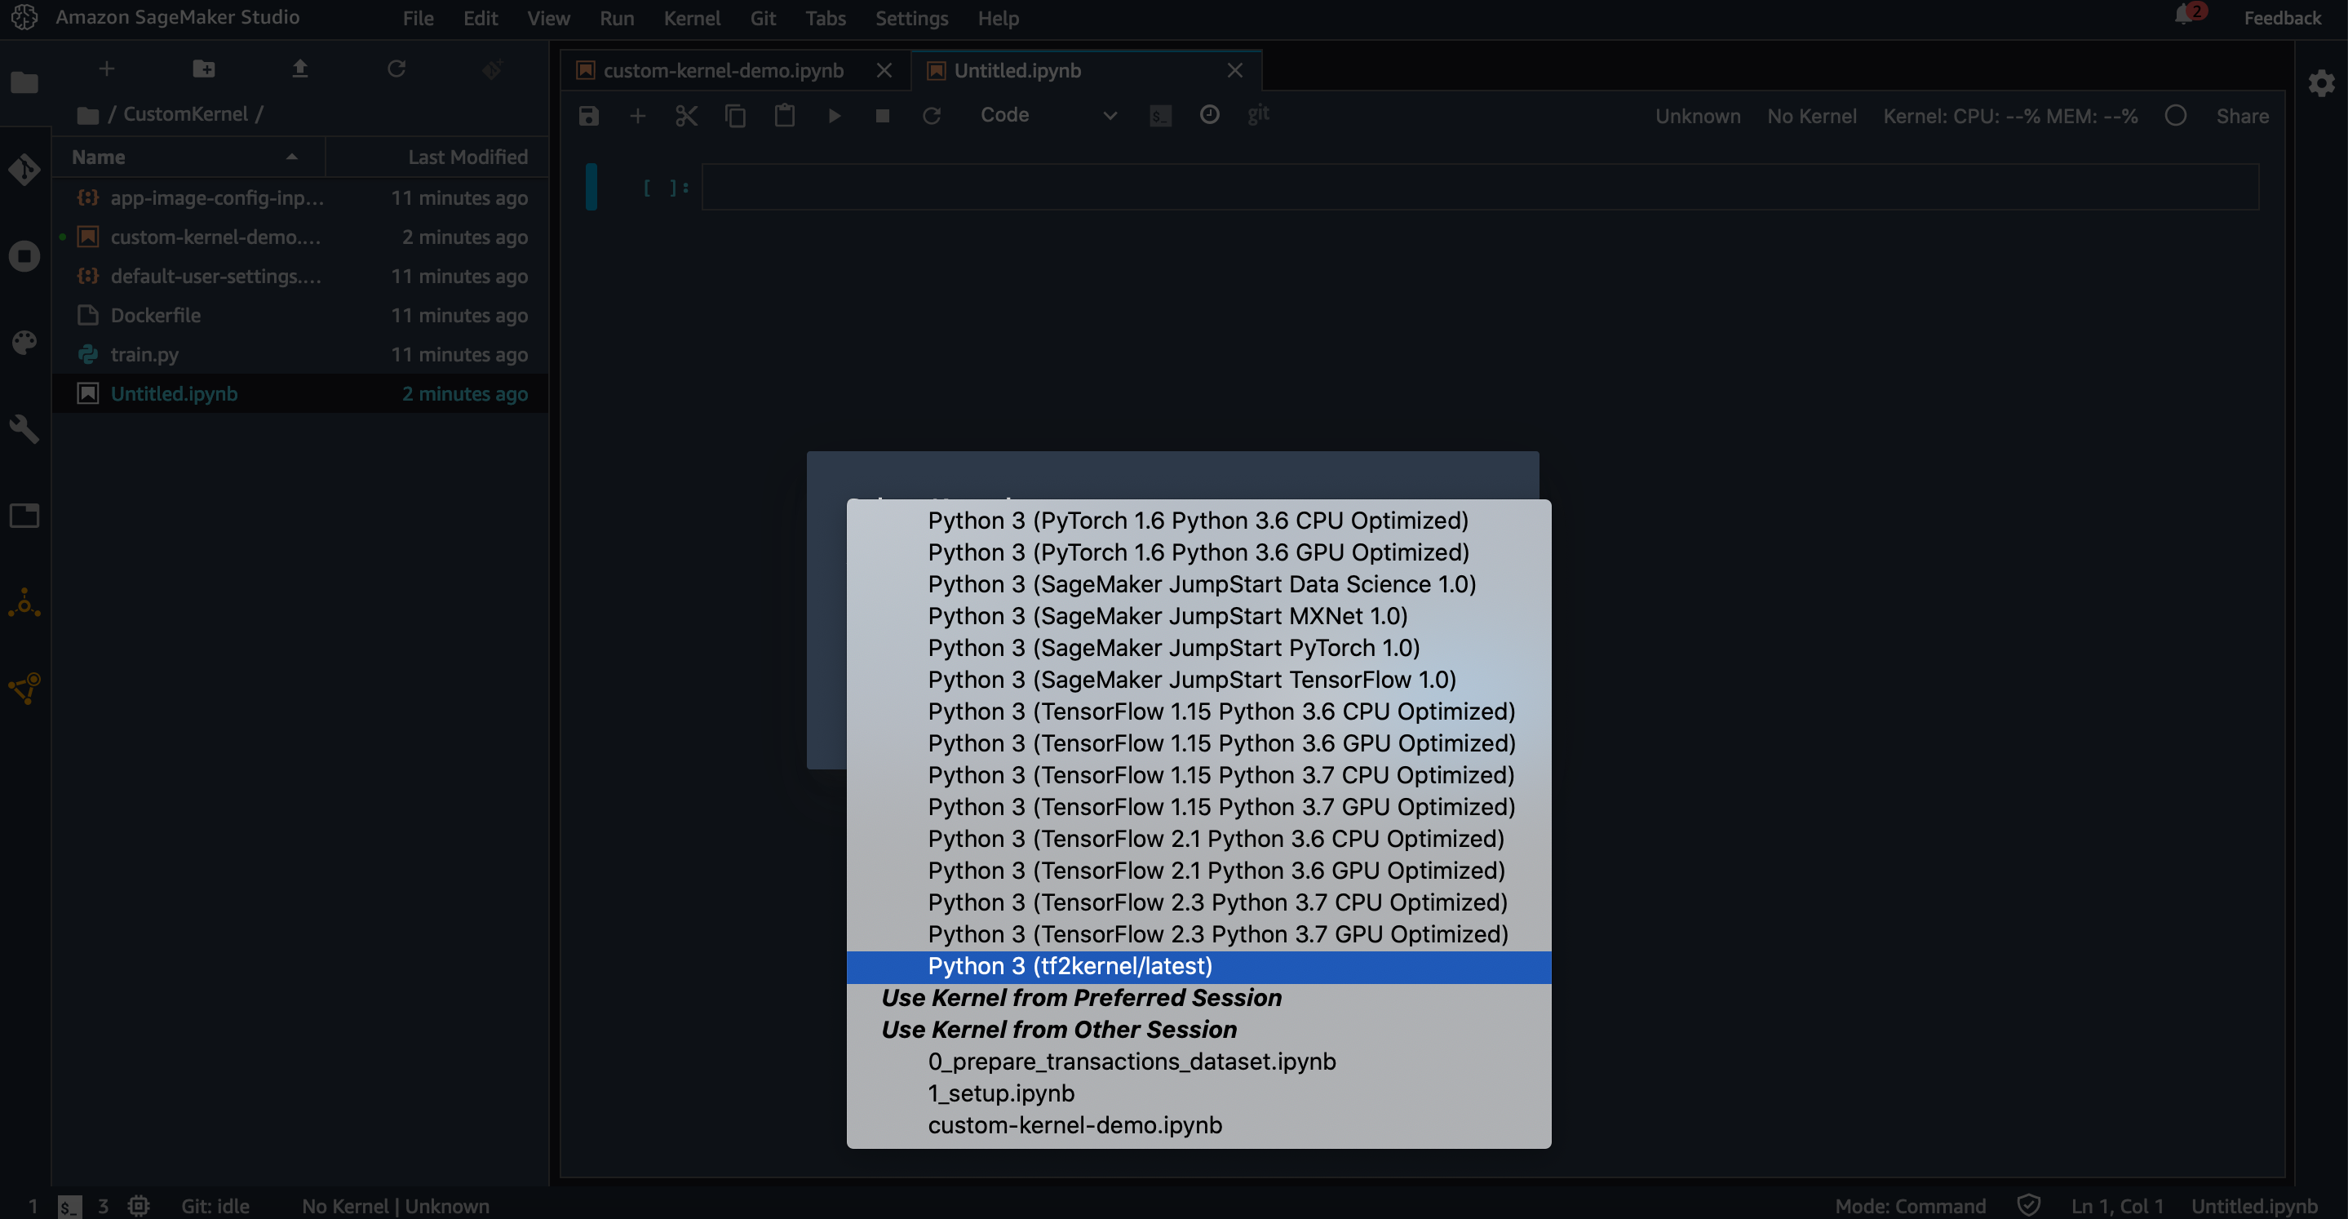Image resolution: width=2348 pixels, height=1219 pixels.
Task: Restart the kernel icon
Action: [932, 116]
